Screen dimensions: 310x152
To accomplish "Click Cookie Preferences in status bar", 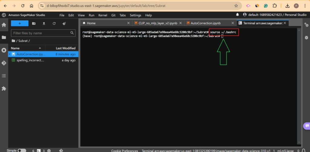I will click(x=124, y=150).
